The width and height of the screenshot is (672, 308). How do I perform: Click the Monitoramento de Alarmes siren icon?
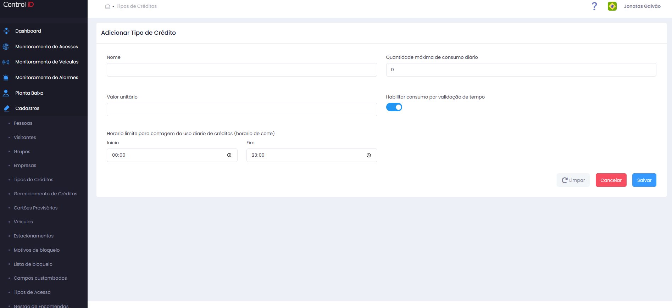pos(6,77)
